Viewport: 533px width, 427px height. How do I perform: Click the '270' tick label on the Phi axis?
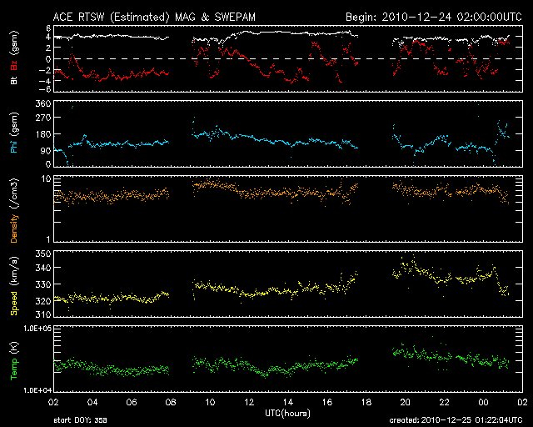(43, 118)
